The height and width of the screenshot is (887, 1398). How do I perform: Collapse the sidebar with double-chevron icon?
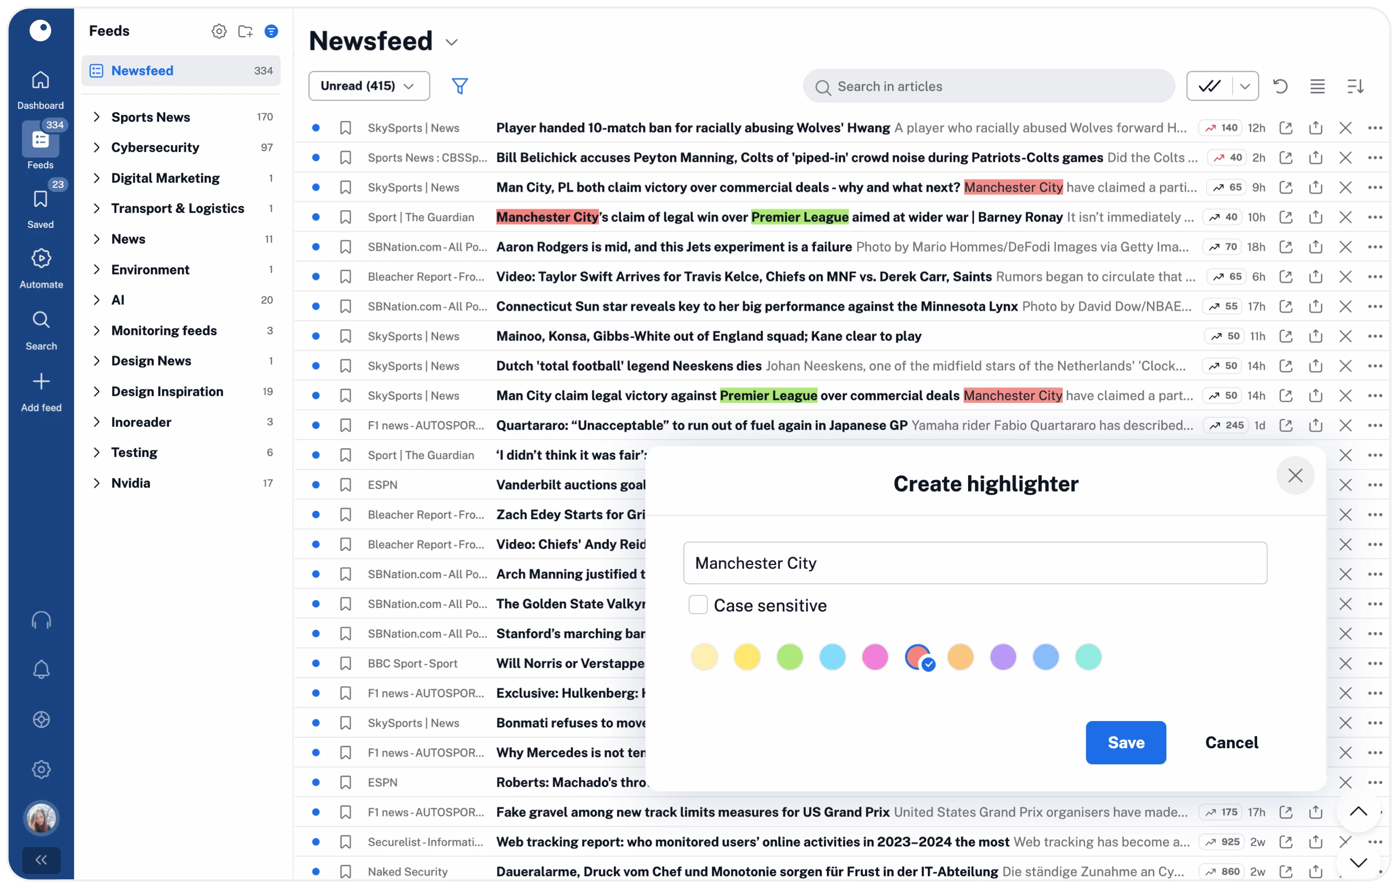tap(41, 860)
